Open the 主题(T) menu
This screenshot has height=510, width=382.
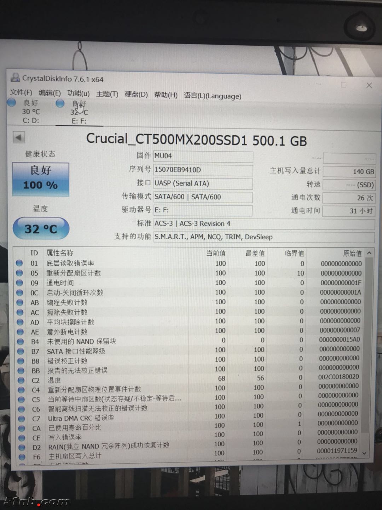click(x=107, y=94)
